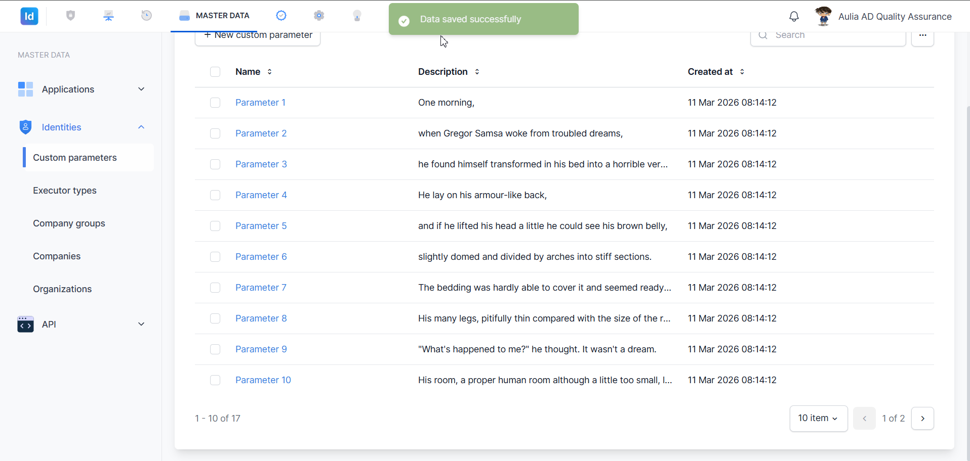Open the shield icon in top navigation
This screenshot has height=461, width=970.
pyautogui.click(x=71, y=16)
